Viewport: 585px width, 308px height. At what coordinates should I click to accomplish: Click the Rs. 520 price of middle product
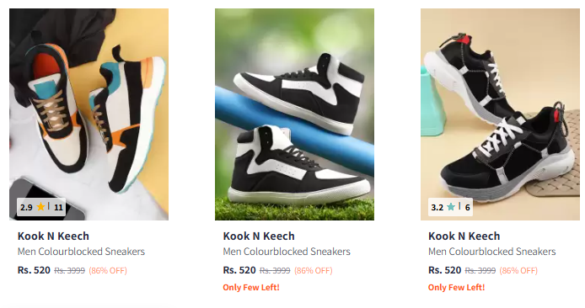coord(239,270)
